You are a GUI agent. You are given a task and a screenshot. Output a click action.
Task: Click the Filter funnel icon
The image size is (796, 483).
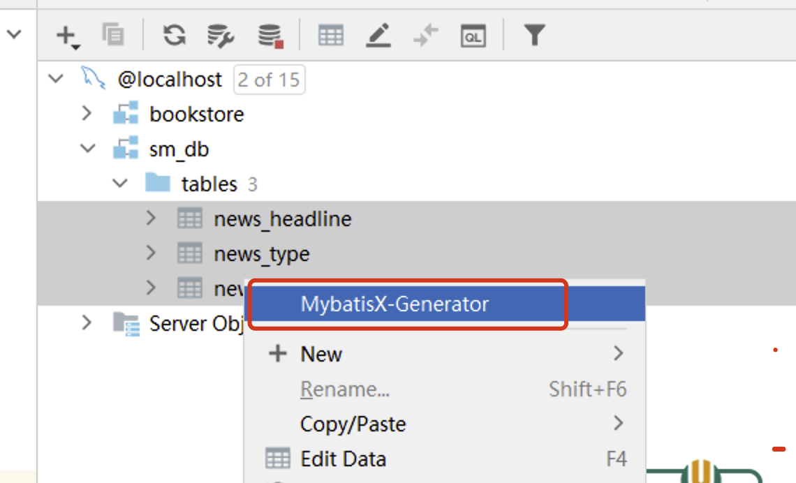[x=534, y=35]
